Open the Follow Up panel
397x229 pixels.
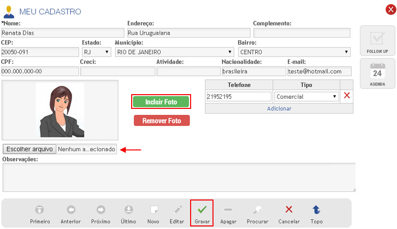click(x=377, y=41)
